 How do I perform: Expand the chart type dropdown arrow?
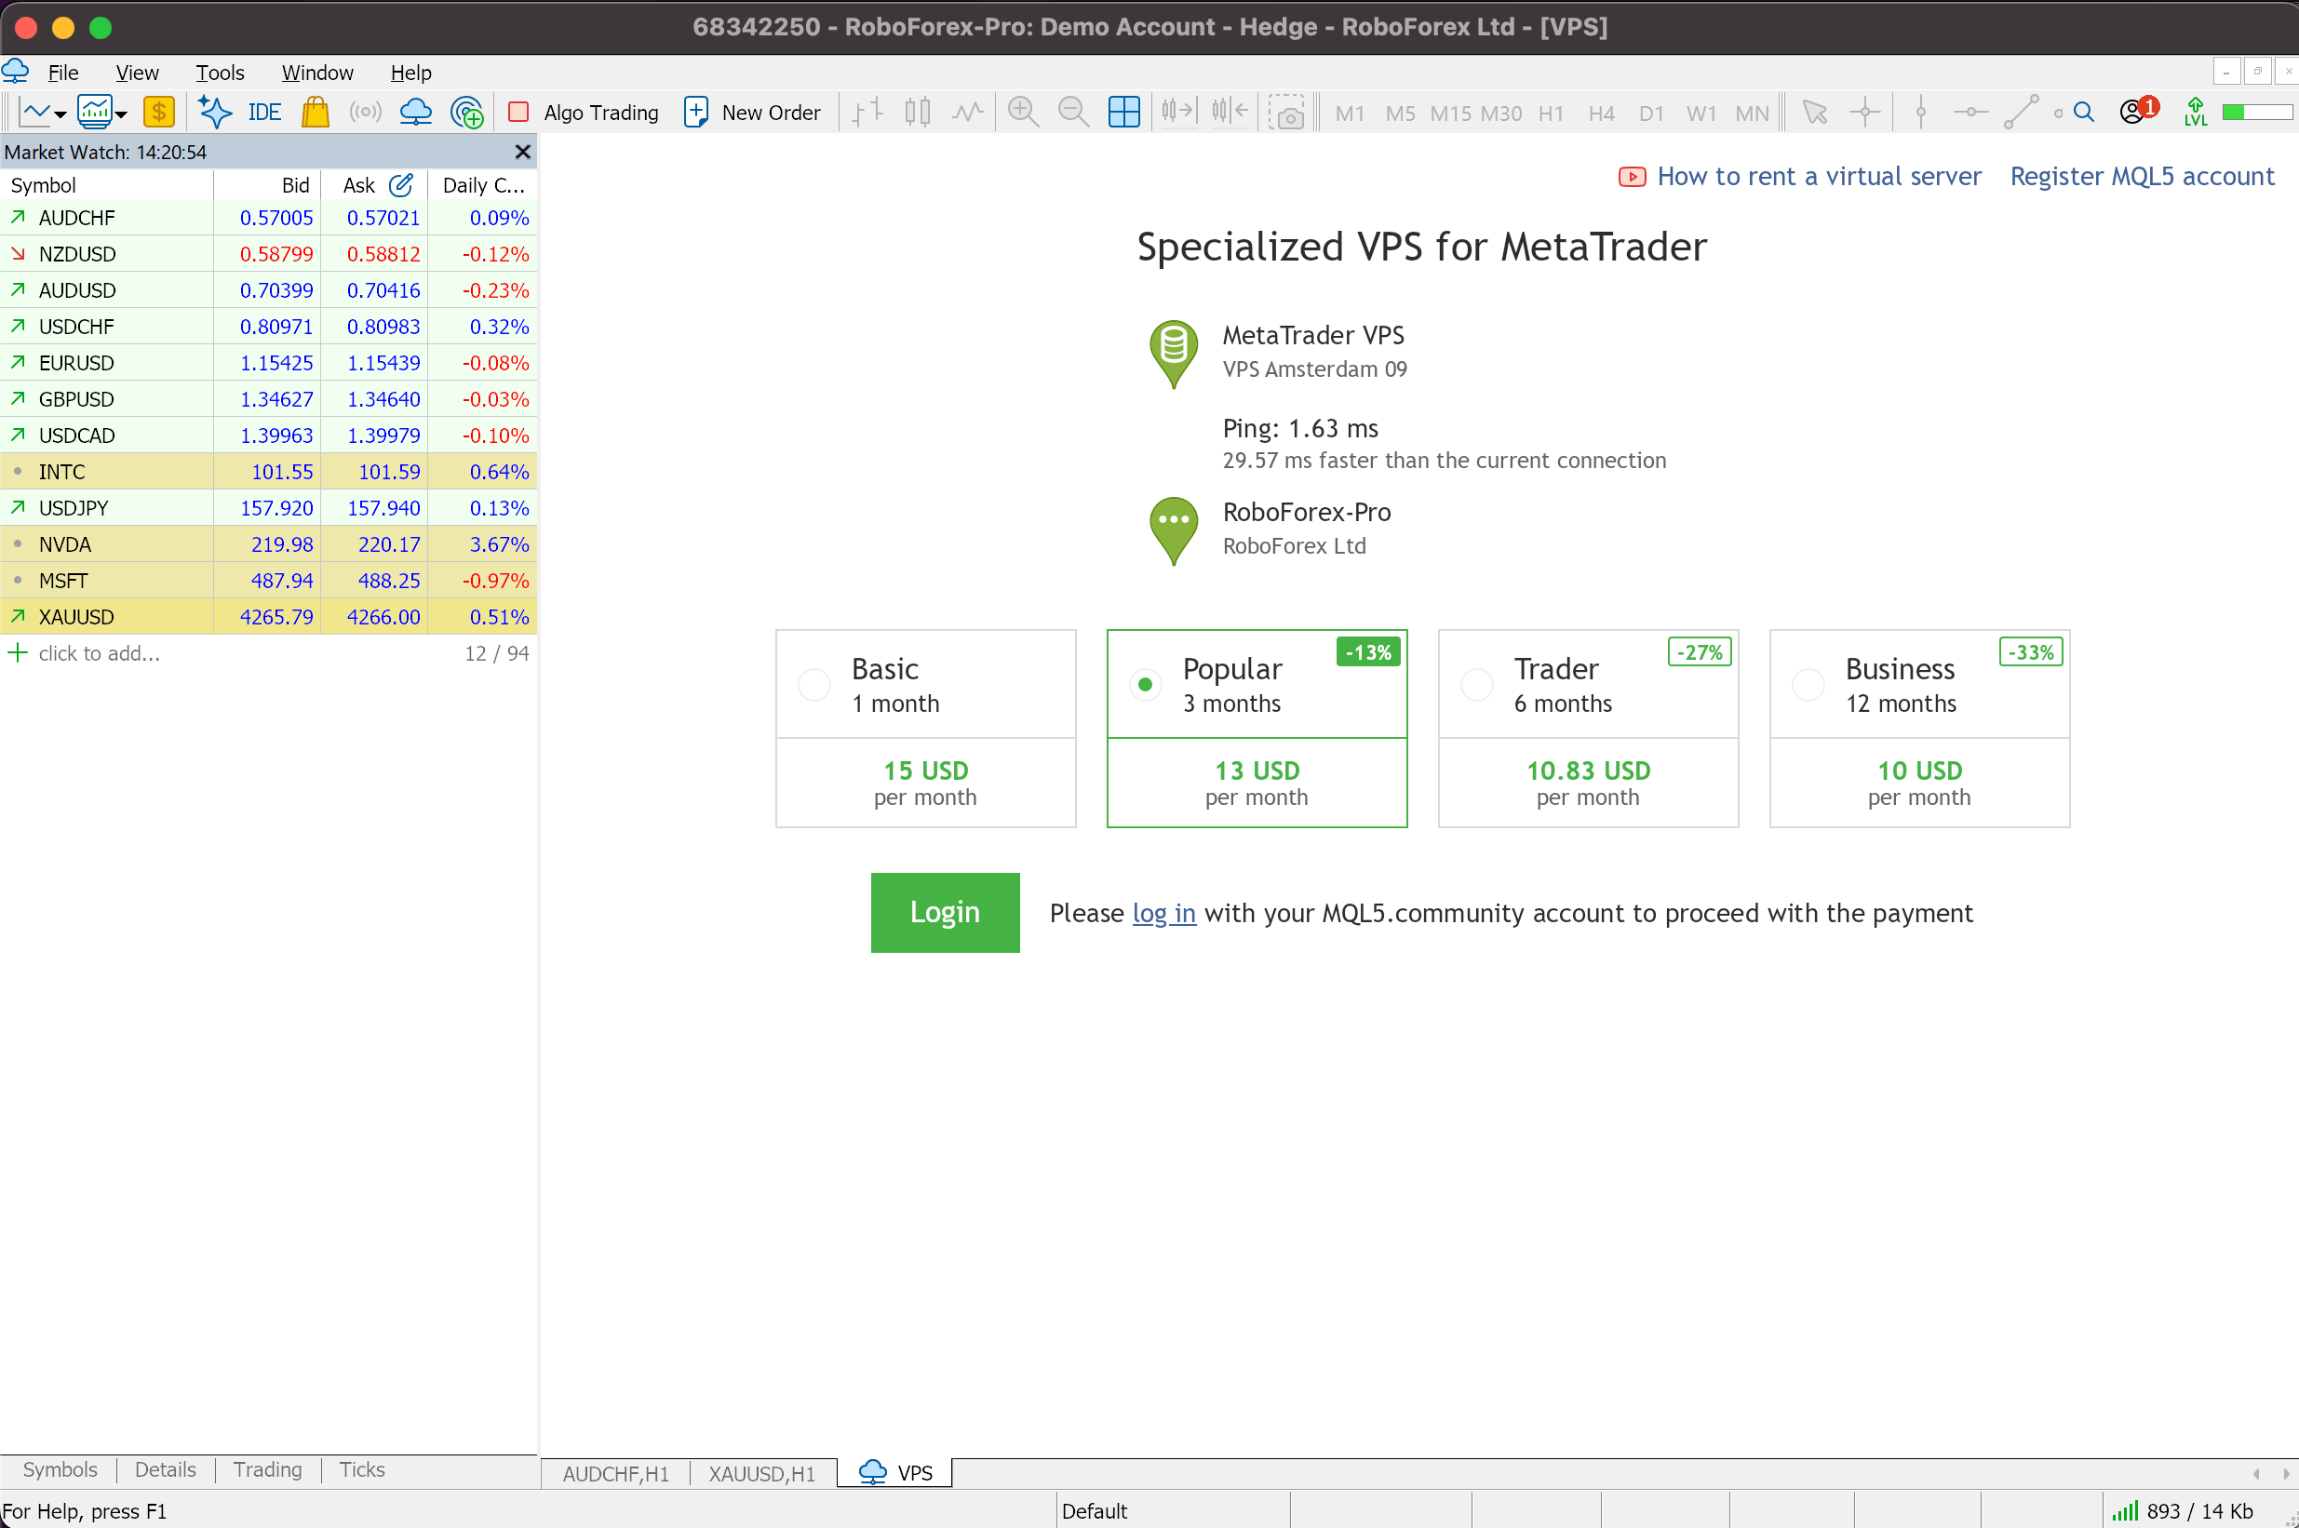tap(60, 115)
